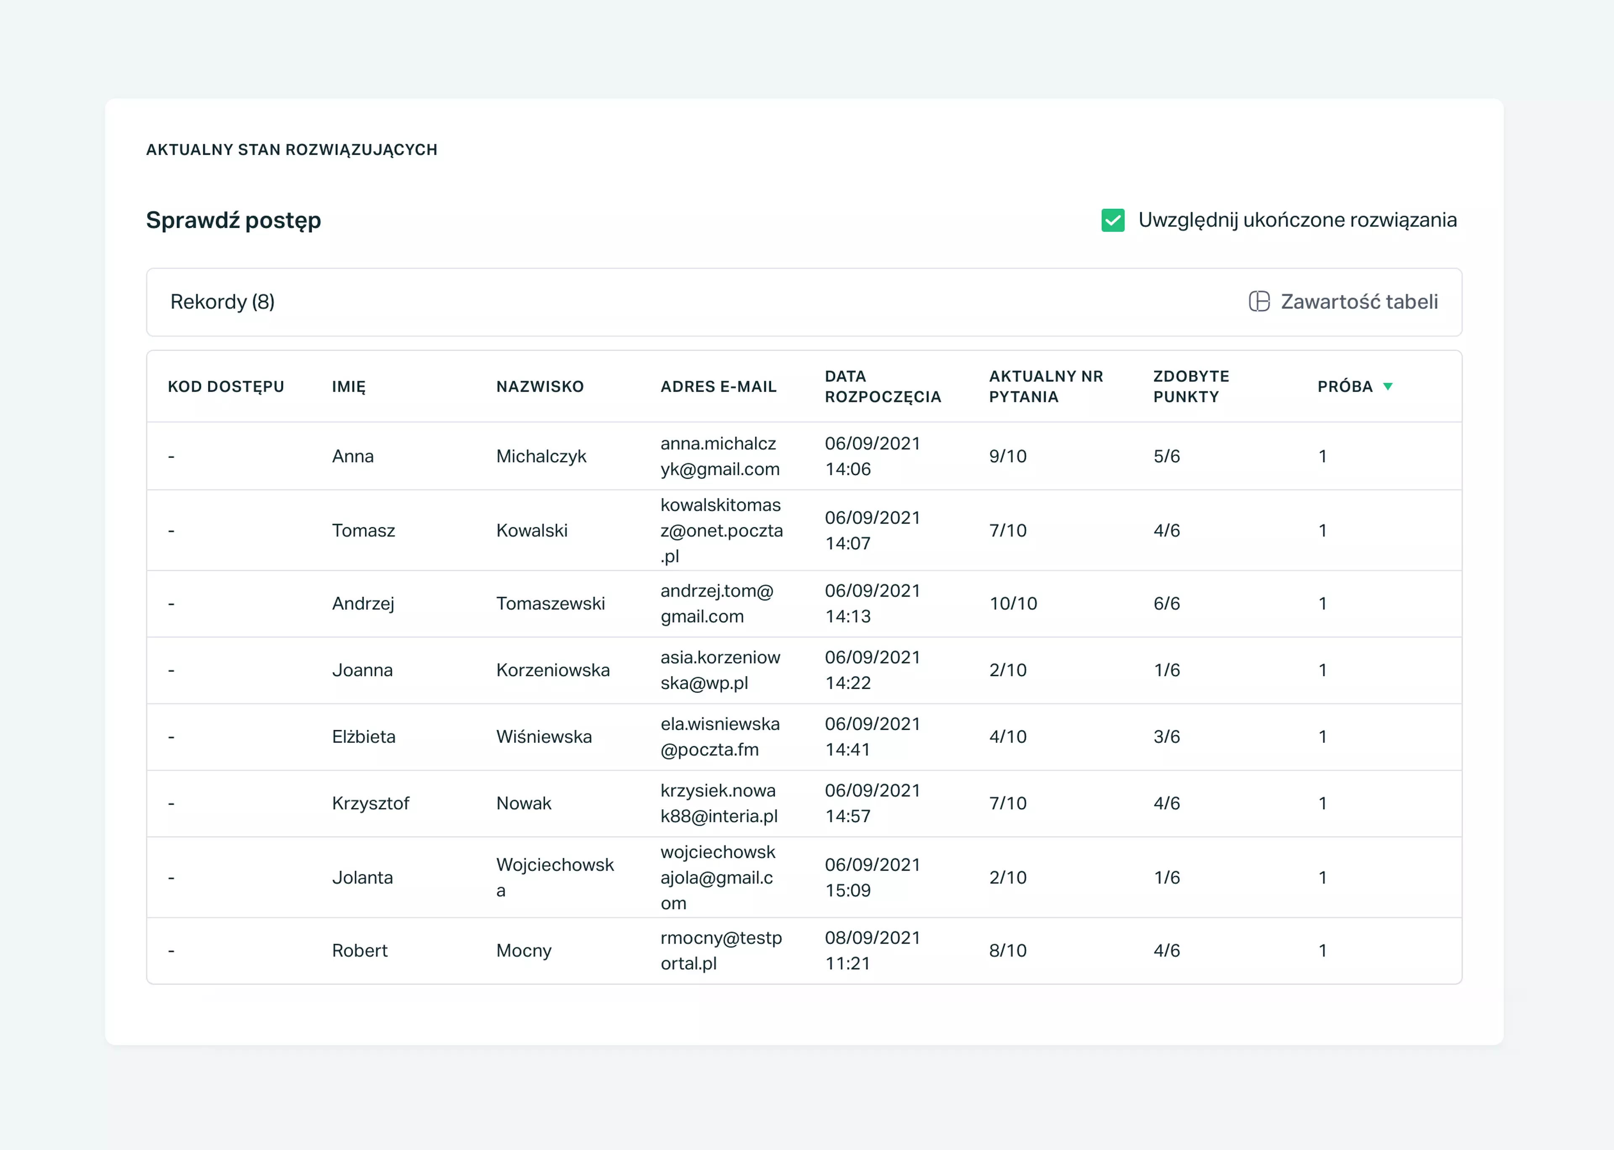Click email kowalskitomasz@onet.poczta.pl
The height and width of the screenshot is (1150, 1614).
(x=722, y=530)
